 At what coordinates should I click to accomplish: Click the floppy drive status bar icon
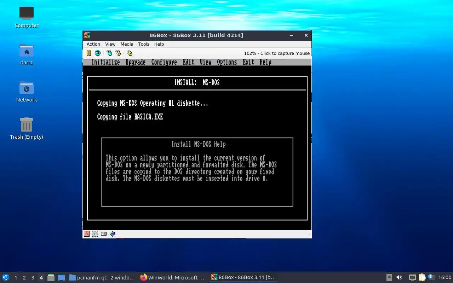(87, 234)
